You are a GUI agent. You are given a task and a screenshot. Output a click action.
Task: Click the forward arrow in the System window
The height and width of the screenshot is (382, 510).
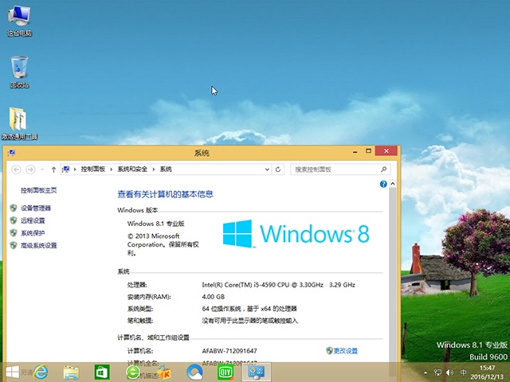(30, 170)
